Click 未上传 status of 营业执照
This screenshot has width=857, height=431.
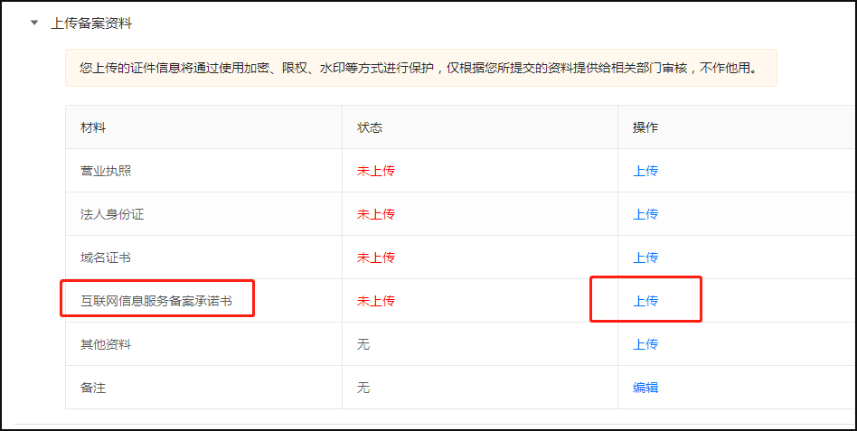point(376,171)
